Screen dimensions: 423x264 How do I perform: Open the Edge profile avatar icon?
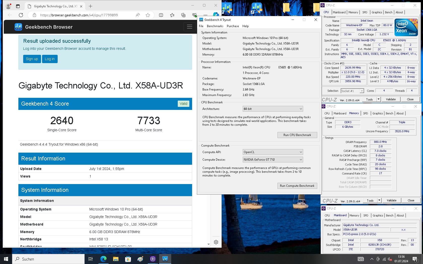tap(9, 6)
